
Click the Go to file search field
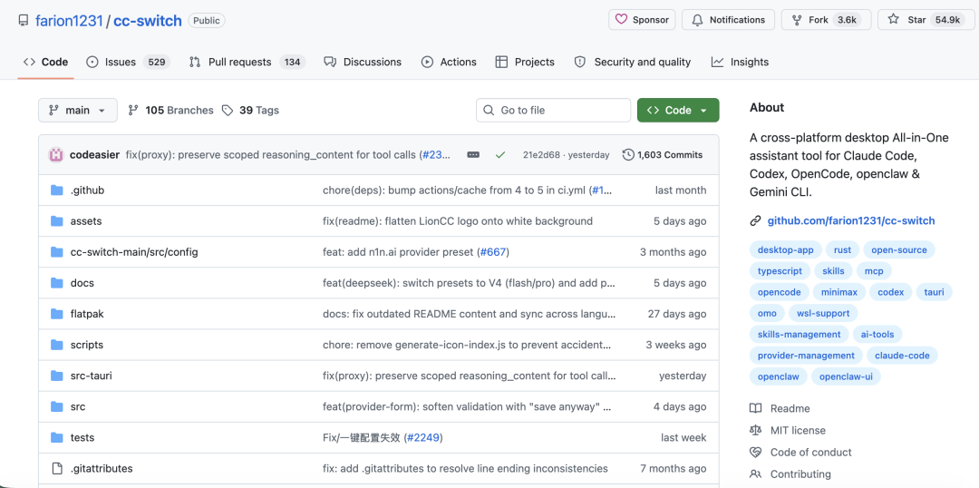point(553,110)
